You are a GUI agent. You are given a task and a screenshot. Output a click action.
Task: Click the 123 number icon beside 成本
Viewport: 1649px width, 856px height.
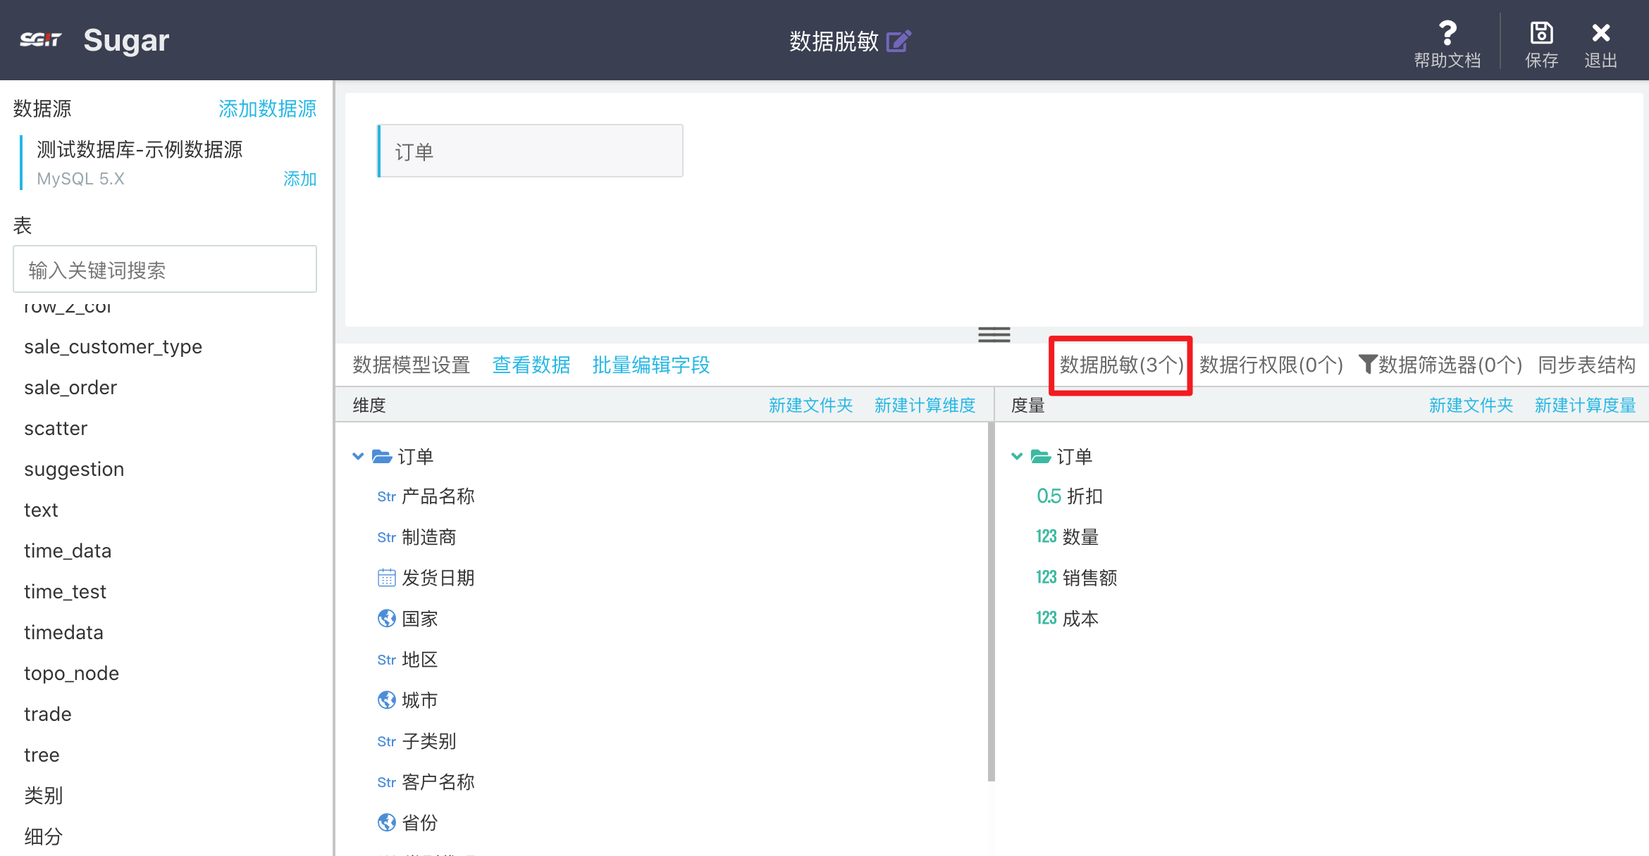pyautogui.click(x=1046, y=619)
